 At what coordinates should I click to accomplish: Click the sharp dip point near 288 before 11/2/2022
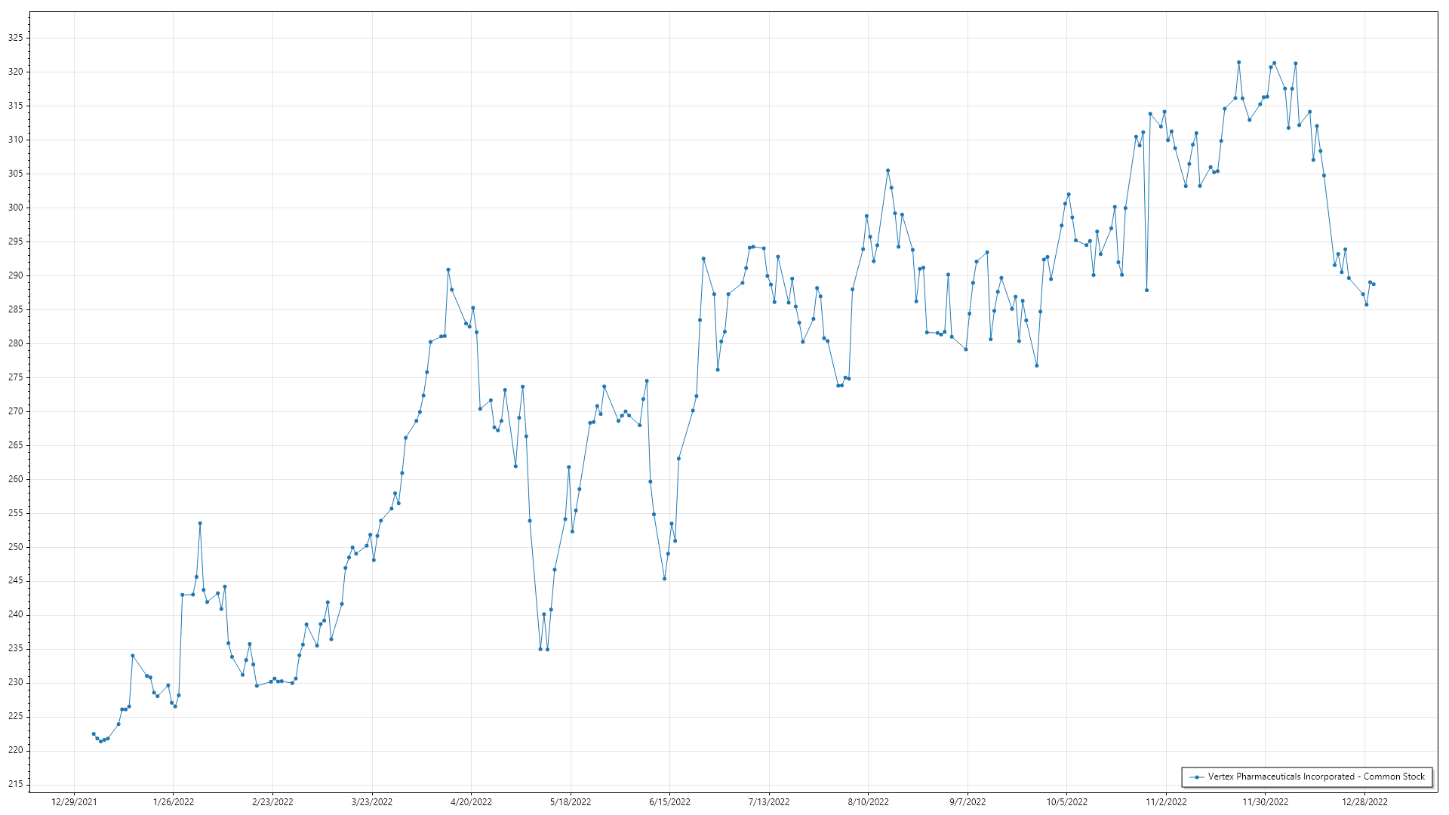[x=1146, y=290]
